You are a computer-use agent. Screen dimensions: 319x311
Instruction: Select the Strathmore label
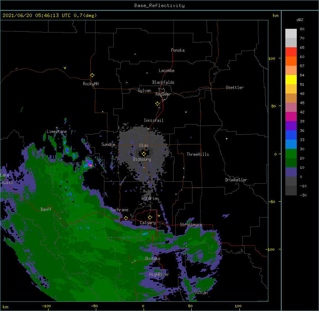[x=191, y=225]
